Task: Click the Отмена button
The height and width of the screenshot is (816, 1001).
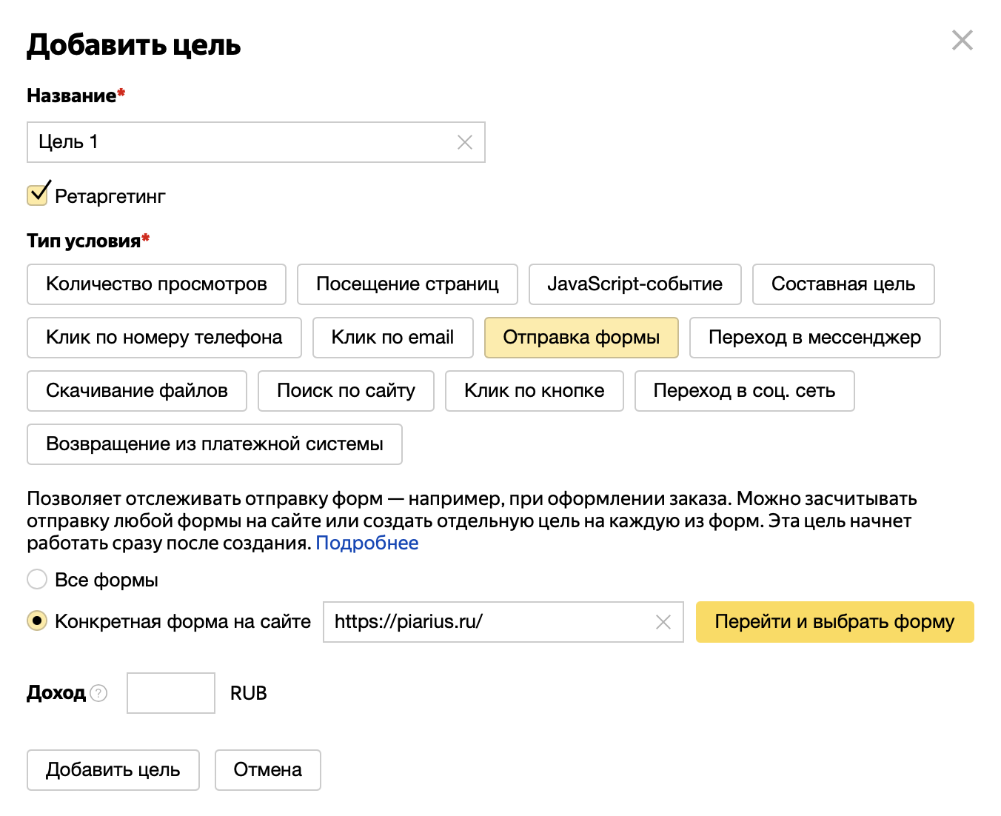Action: [x=267, y=770]
